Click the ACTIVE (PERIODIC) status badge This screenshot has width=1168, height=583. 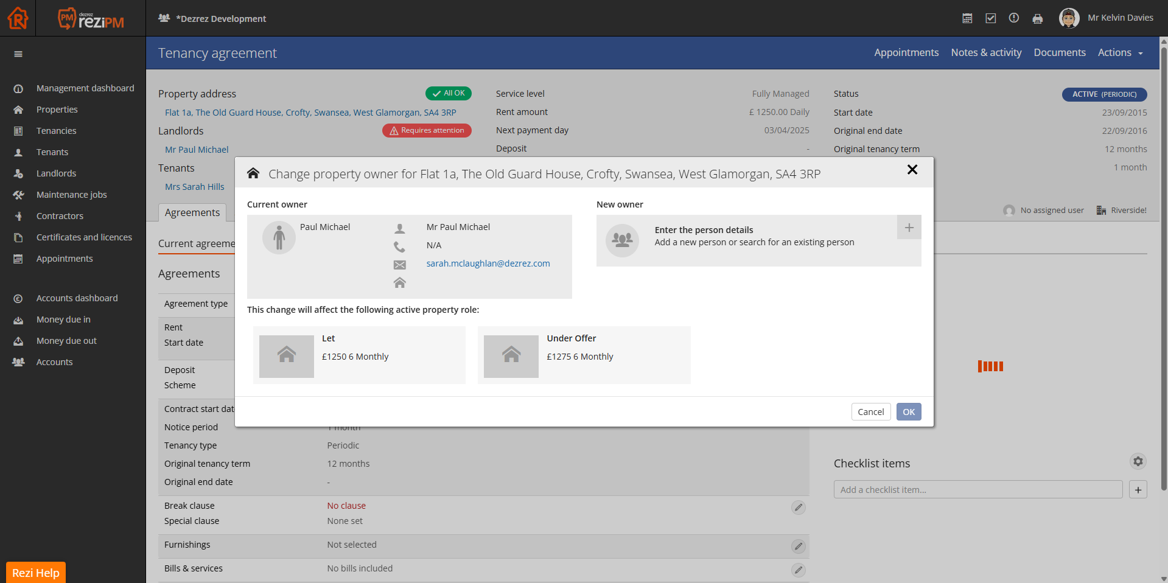point(1105,94)
